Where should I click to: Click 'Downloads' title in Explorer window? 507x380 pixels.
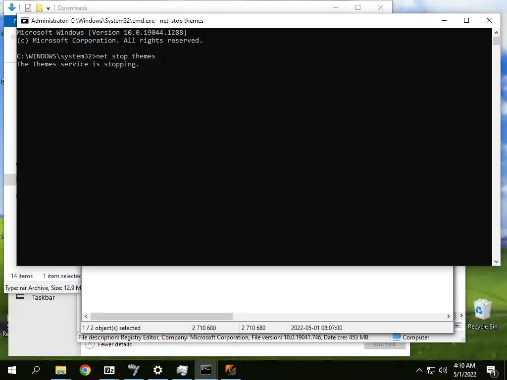coord(72,8)
